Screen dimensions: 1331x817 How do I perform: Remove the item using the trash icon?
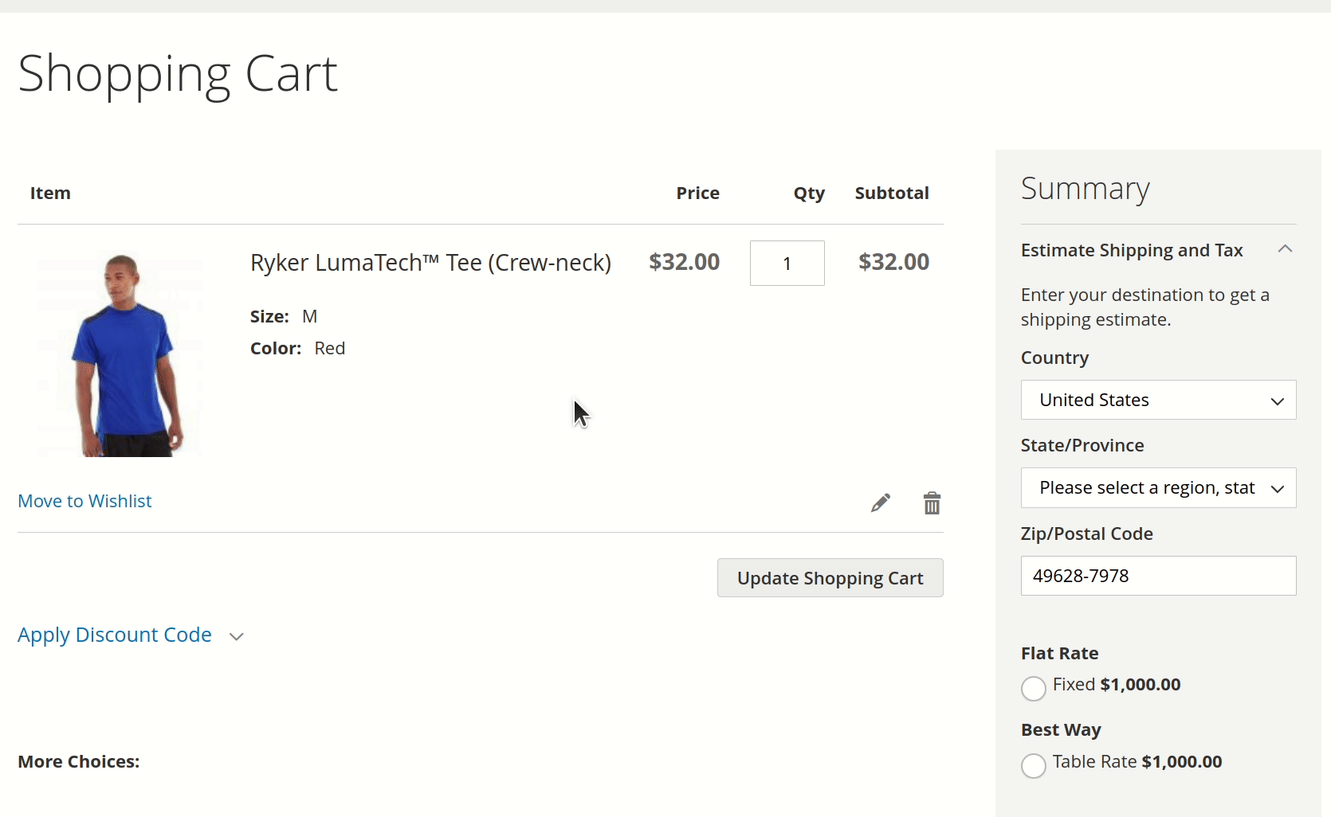point(932,503)
